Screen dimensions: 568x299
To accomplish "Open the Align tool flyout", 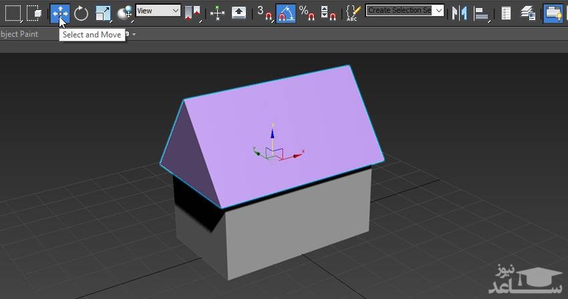I will [481, 12].
